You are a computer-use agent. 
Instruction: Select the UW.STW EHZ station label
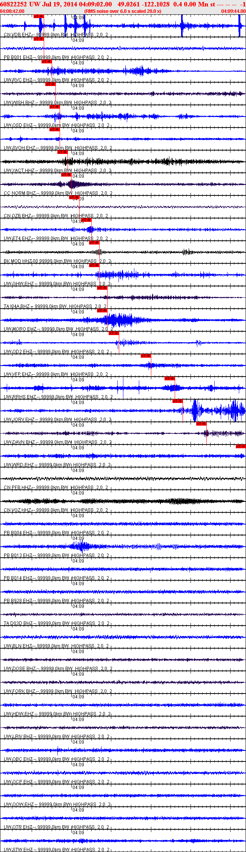[18, 850]
